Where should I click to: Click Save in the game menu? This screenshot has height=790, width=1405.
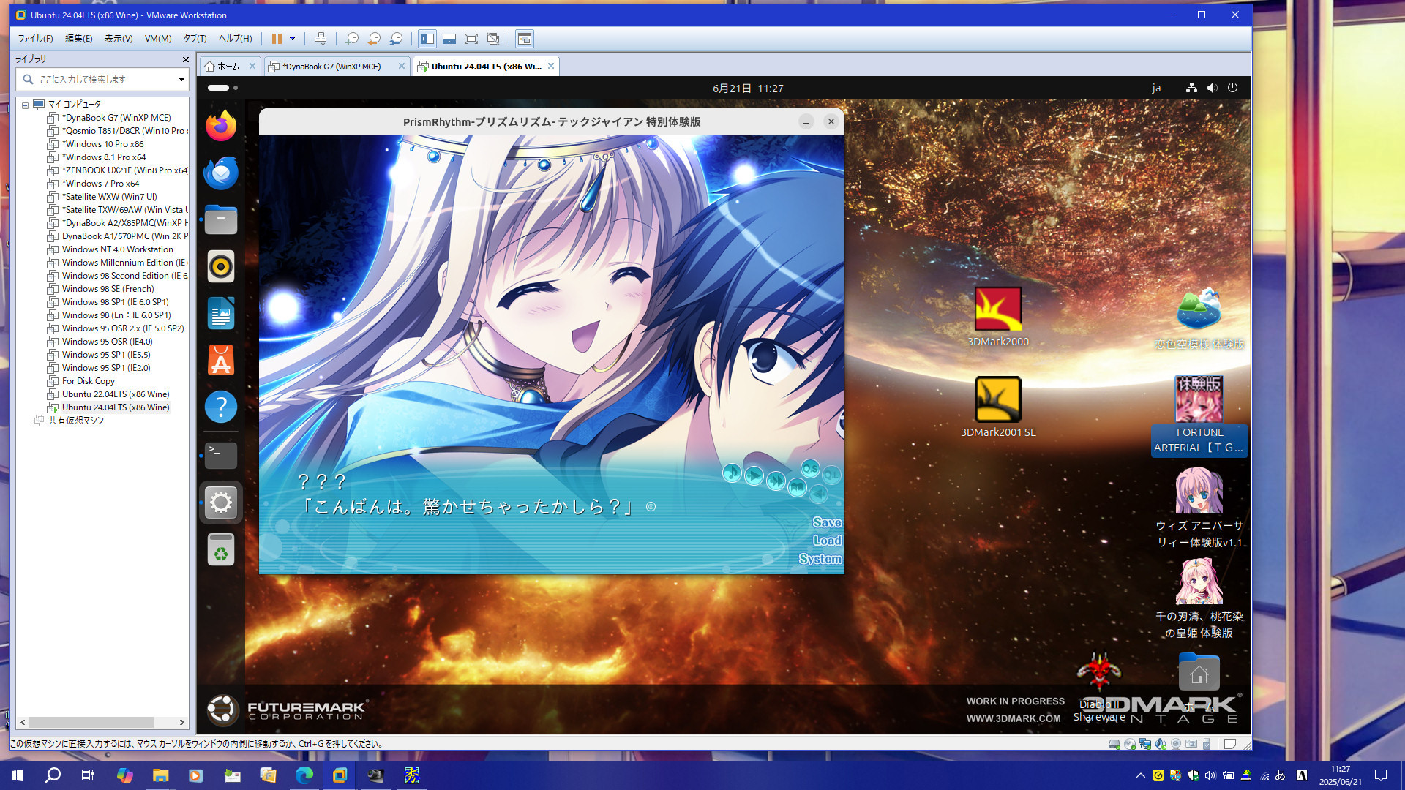pyautogui.click(x=827, y=522)
